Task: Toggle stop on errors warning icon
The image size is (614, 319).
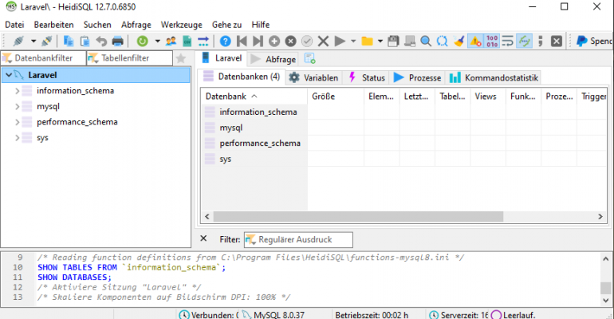Action: 475,41
